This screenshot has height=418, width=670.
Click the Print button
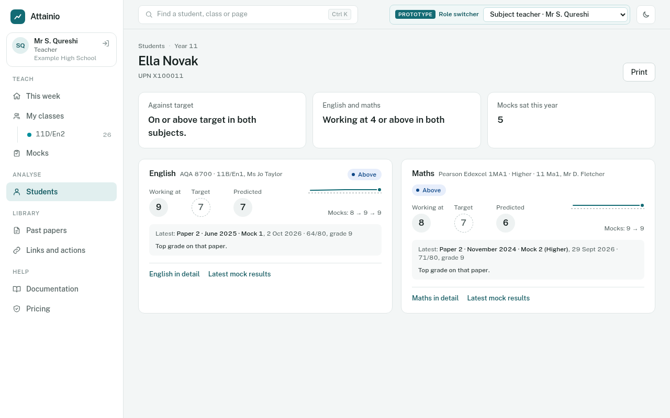(x=639, y=72)
